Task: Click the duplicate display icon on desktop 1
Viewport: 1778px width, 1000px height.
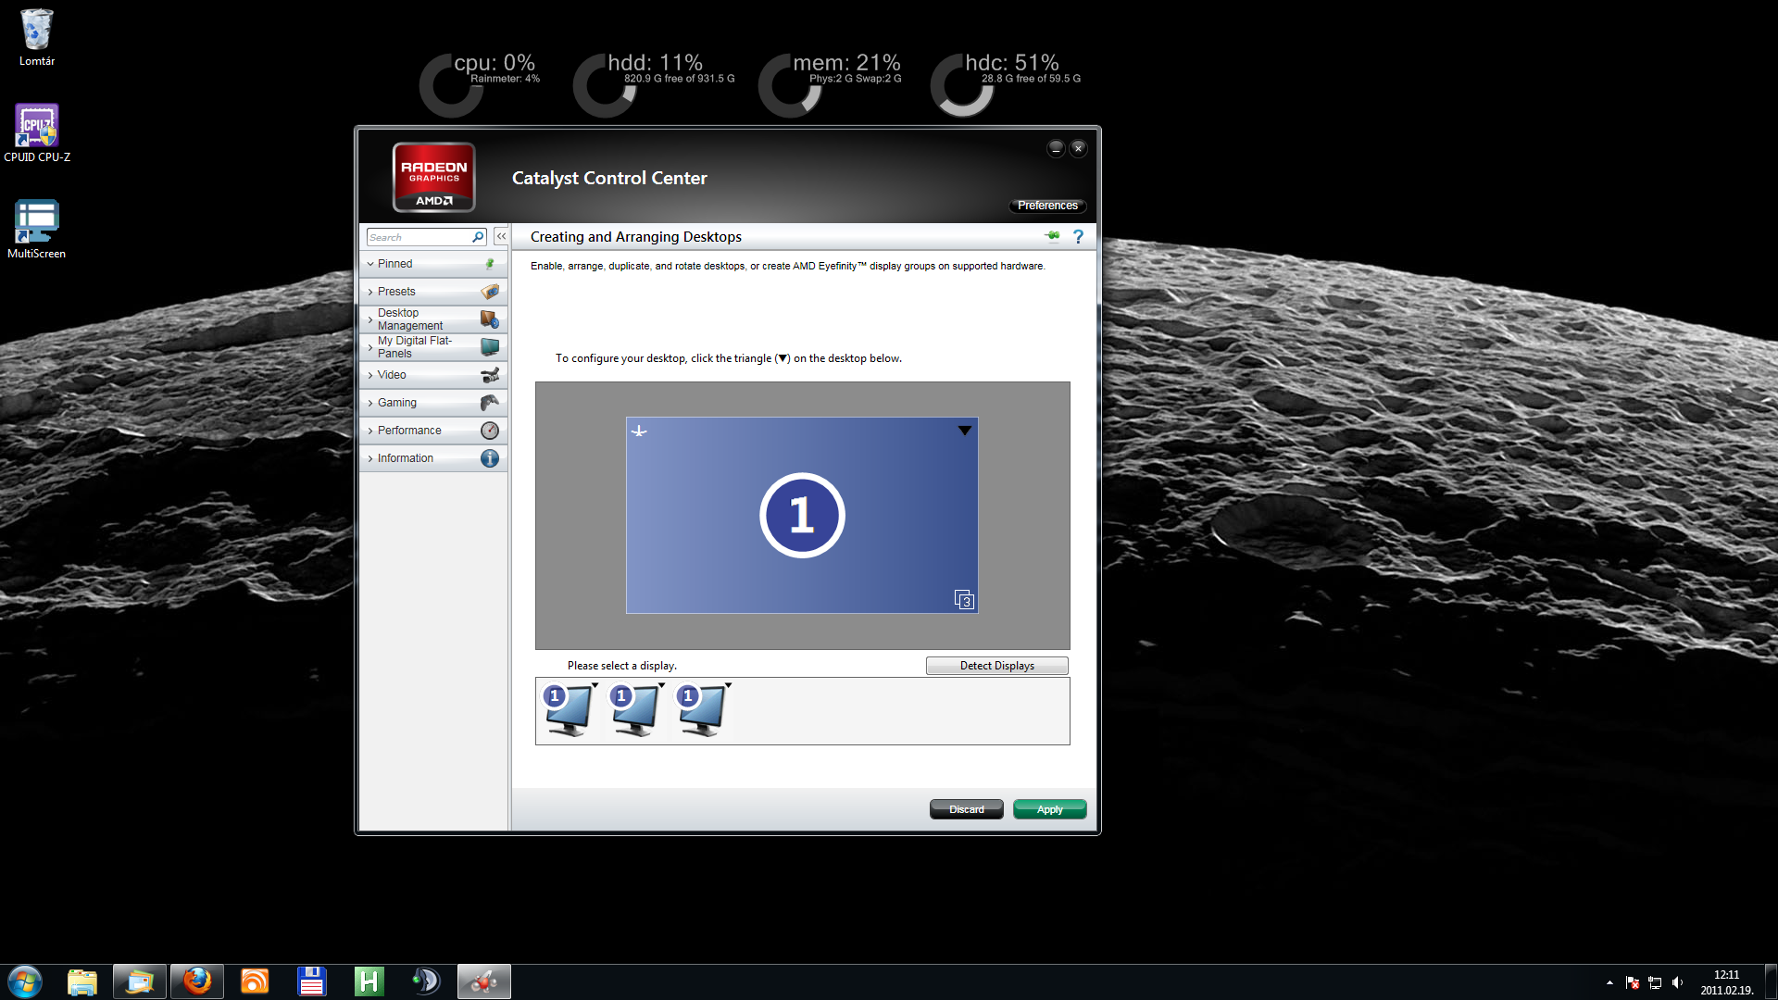Action: tap(964, 600)
